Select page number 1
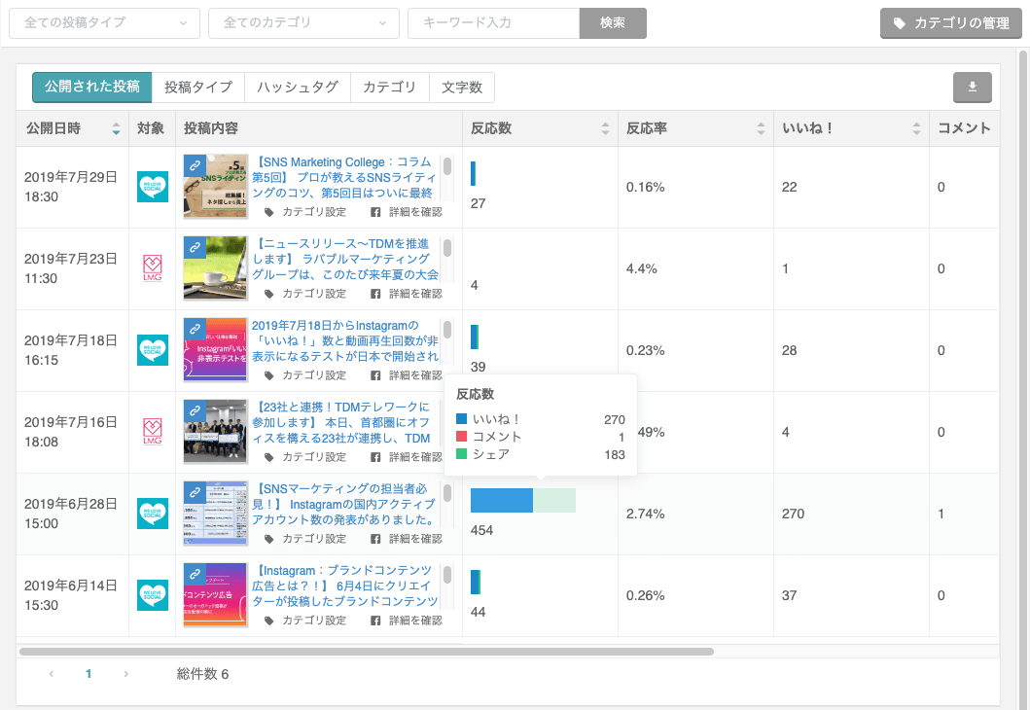The width and height of the screenshot is (1030, 710). pos(89,674)
